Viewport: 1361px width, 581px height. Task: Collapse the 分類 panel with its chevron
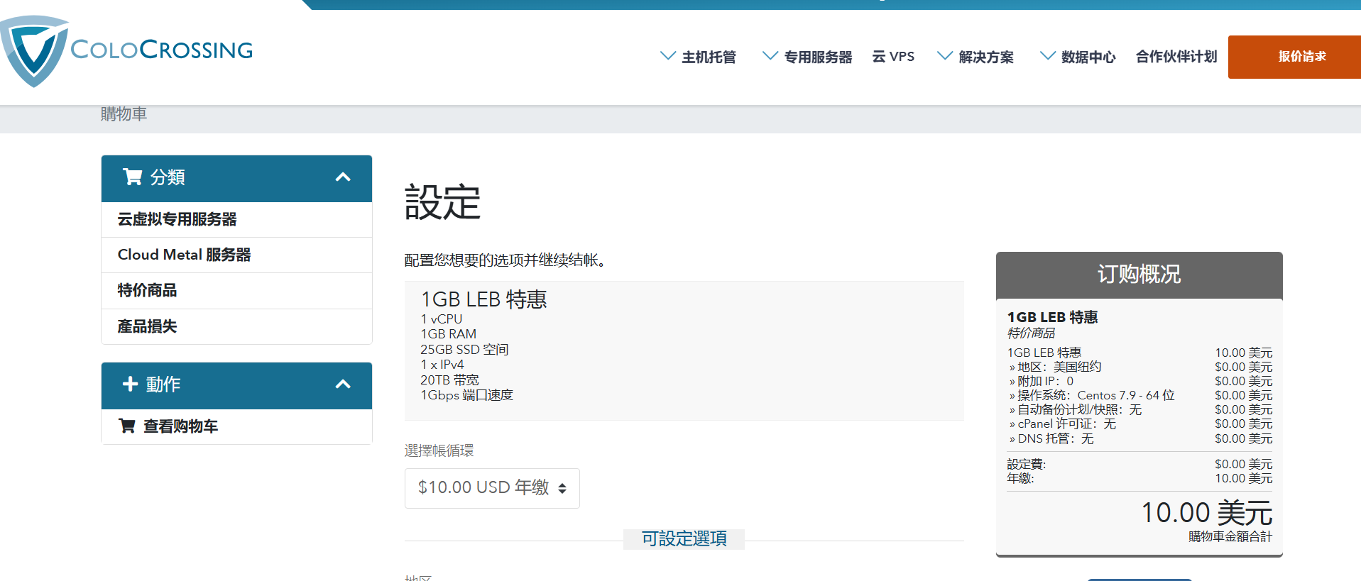343,177
